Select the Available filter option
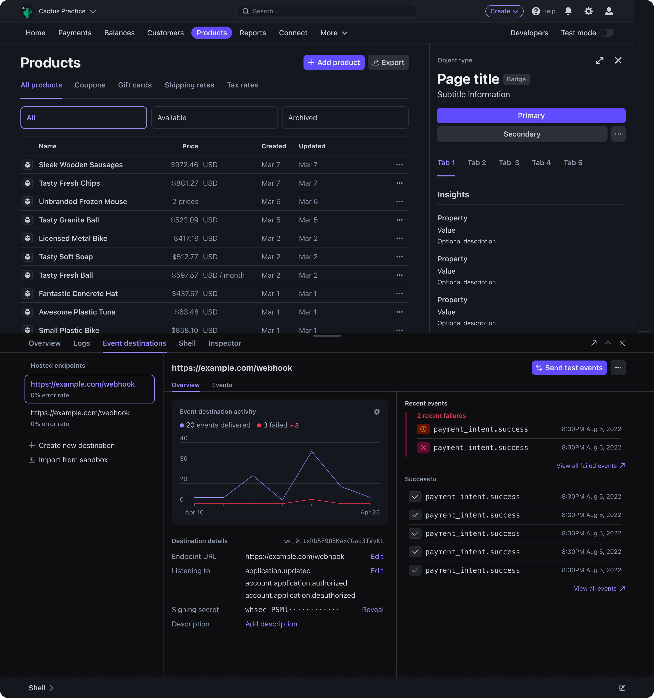The width and height of the screenshot is (654, 698). [x=214, y=118]
